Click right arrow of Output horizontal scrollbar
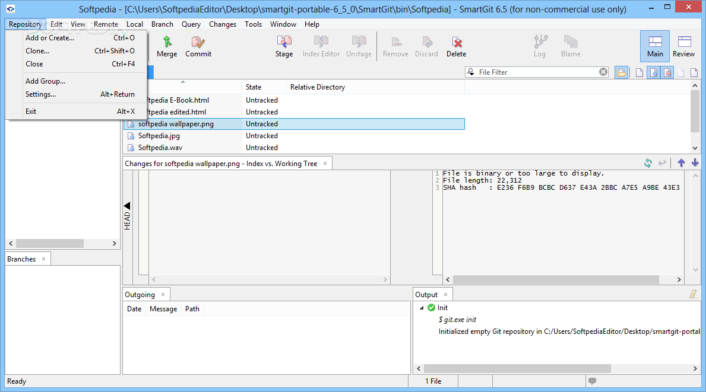The height and width of the screenshot is (392, 706). (695, 369)
